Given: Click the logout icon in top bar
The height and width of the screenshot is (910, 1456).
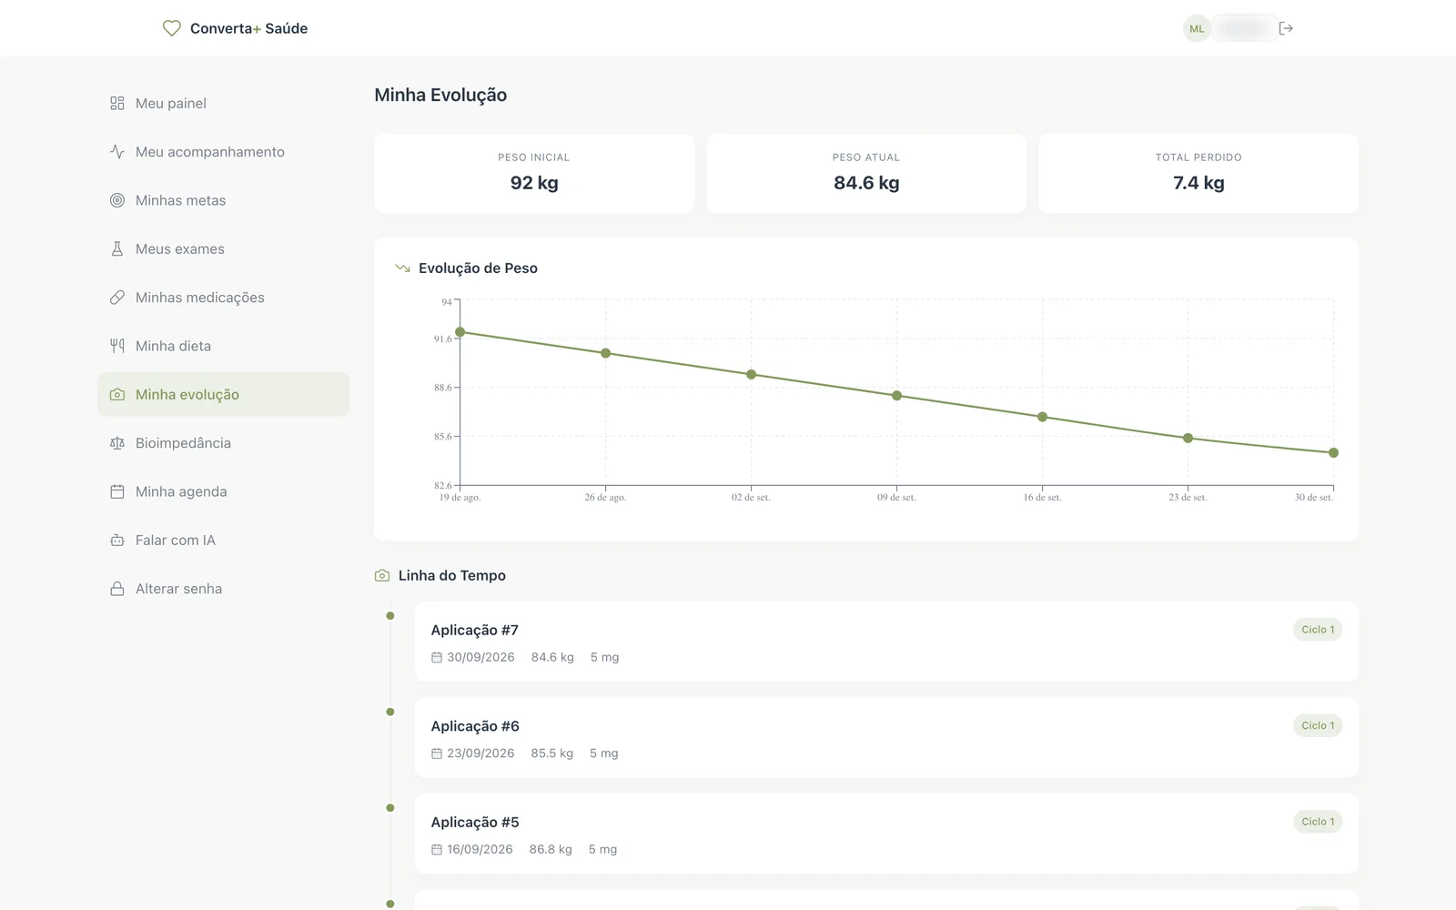Looking at the screenshot, I should coord(1286,28).
